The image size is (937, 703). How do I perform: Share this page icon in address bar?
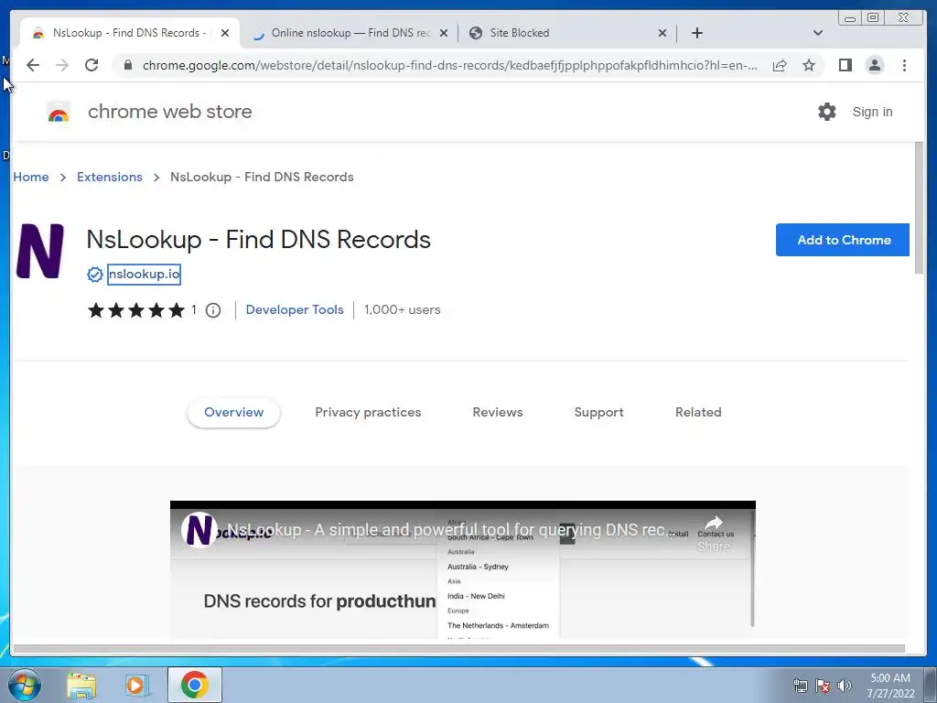[780, 65]
